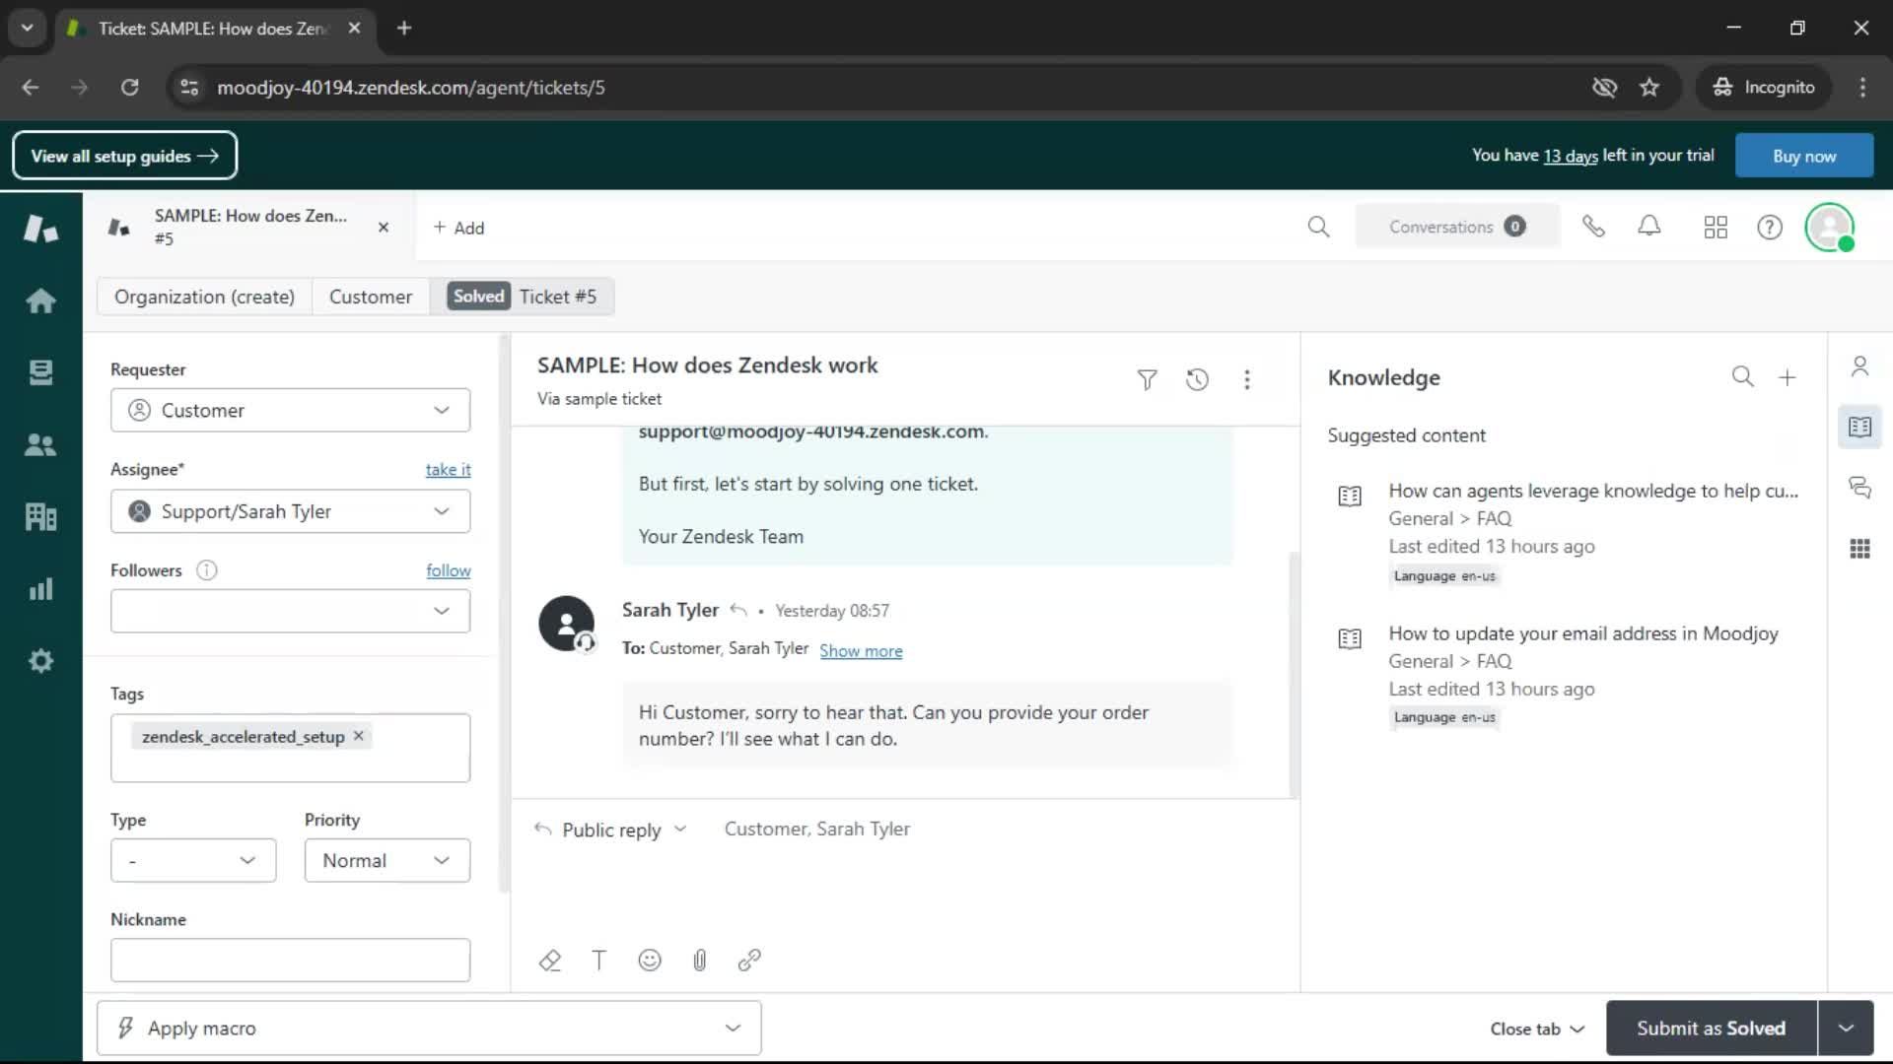Close the SAMPLE ticket #5 tab
Image resolution: width=1893 pixels, height=1064 pixels.
click(x=384, y=228)
